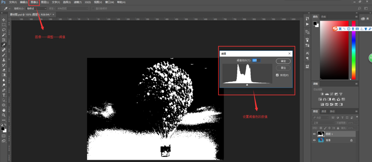Click the 阈值色阶 value input field
The width and height of the screenshot is (372, 162).
coord(255,60)
